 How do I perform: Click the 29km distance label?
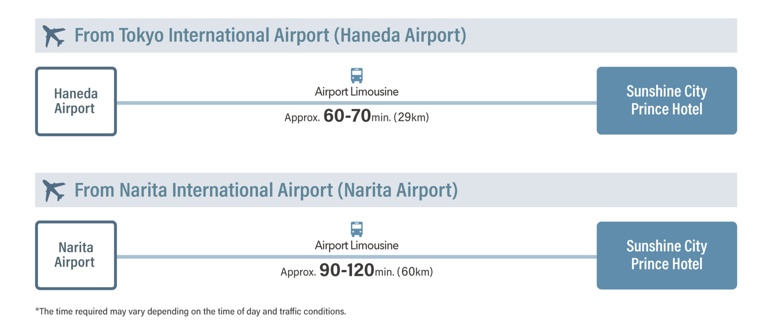411,117
